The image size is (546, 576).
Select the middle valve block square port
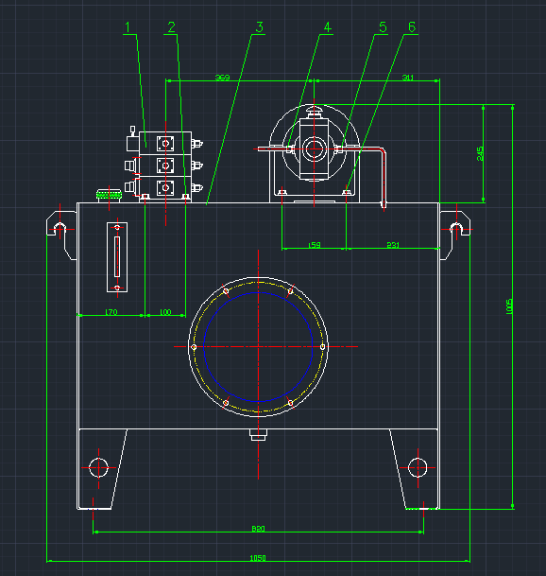pos(165,166)
